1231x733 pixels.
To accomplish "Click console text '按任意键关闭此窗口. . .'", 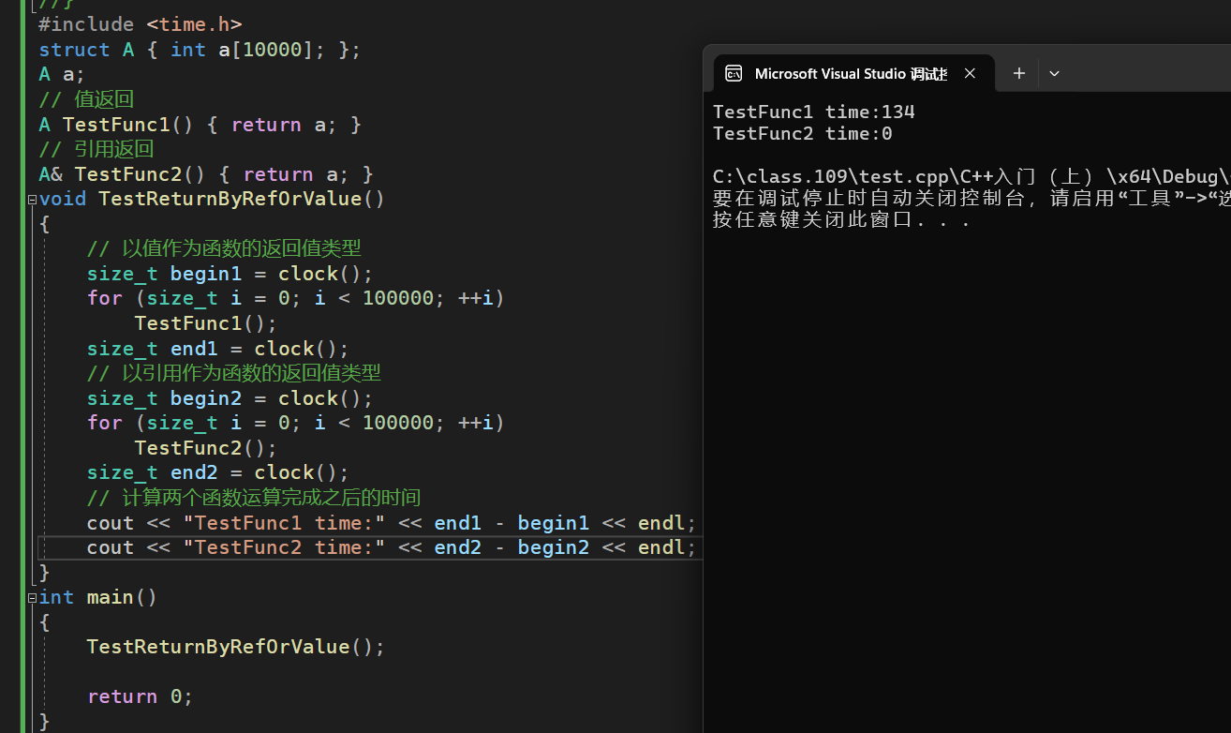I will tap(840, 221).
